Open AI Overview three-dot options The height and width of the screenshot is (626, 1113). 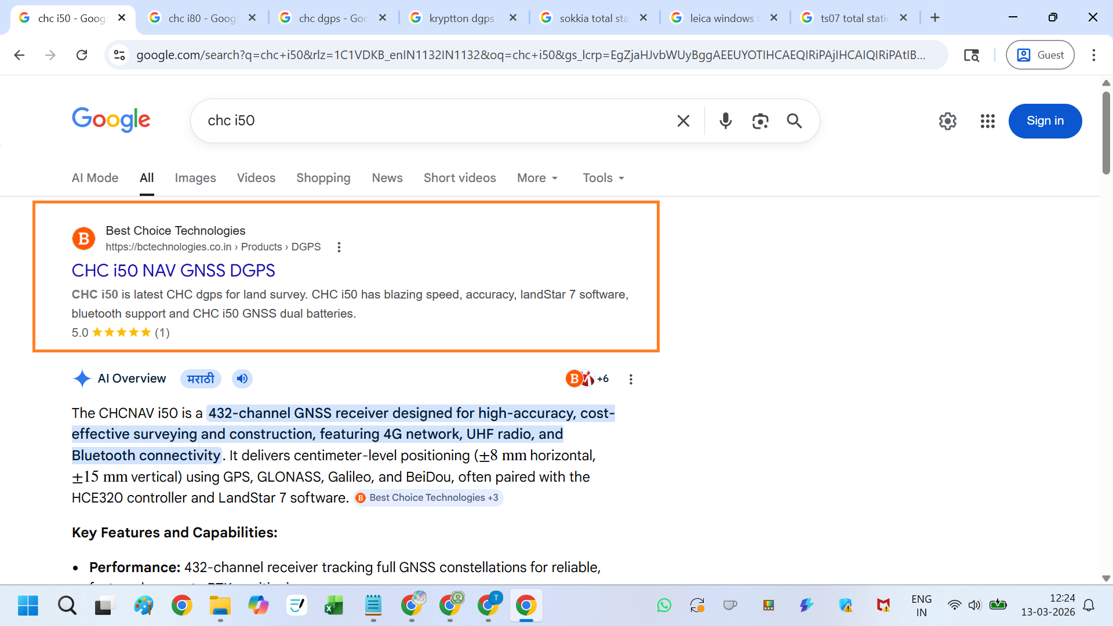click(631, 379)
